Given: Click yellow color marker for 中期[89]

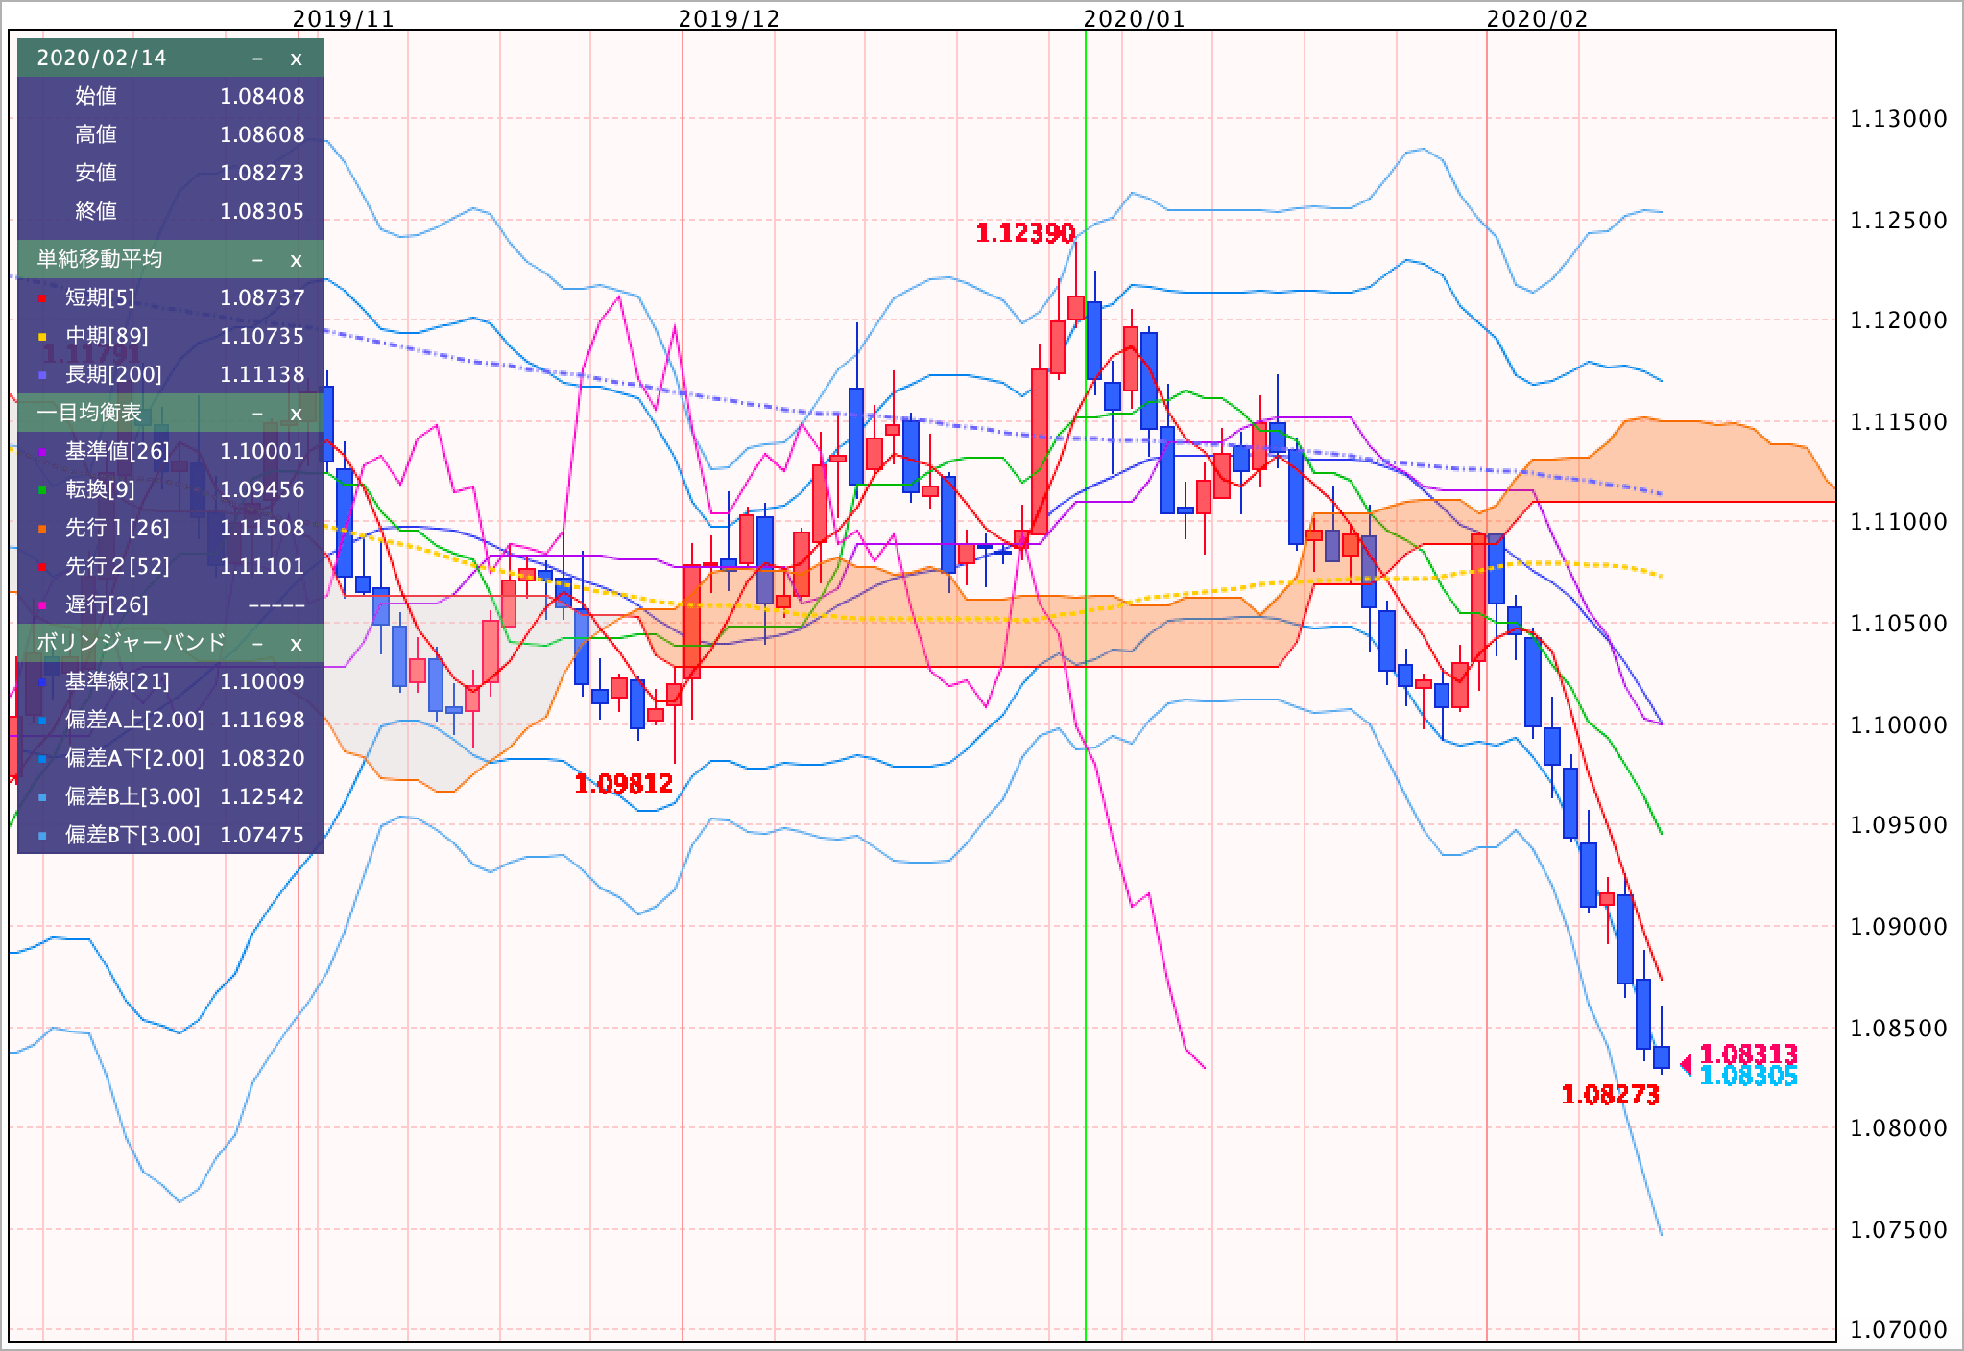Looking at the screenshot, I should [42, 337].
